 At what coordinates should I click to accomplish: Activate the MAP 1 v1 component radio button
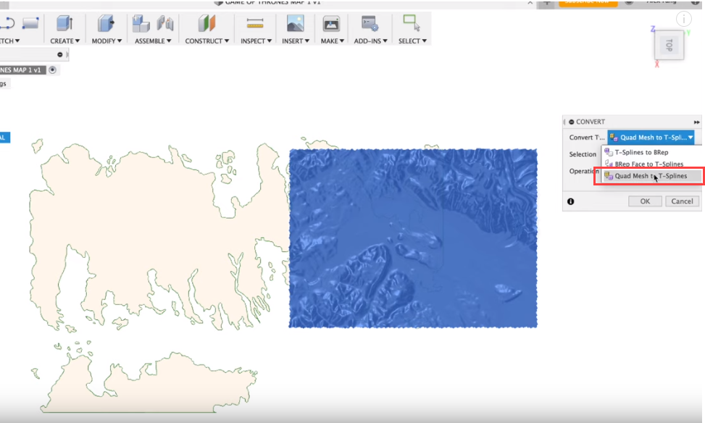point(53,70)
